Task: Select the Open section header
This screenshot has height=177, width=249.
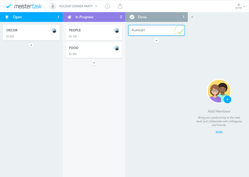Action: (x=31, y=17)
